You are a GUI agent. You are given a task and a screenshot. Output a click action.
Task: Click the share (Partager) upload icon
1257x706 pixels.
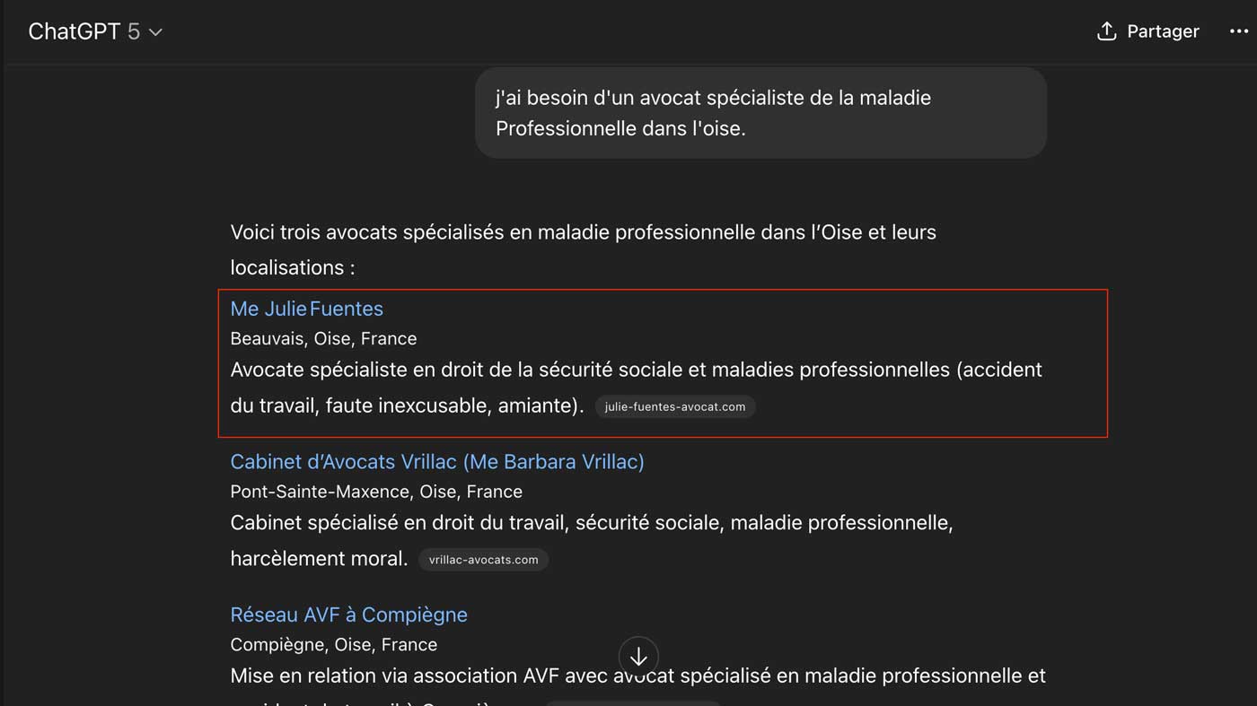pos(1106,31)
